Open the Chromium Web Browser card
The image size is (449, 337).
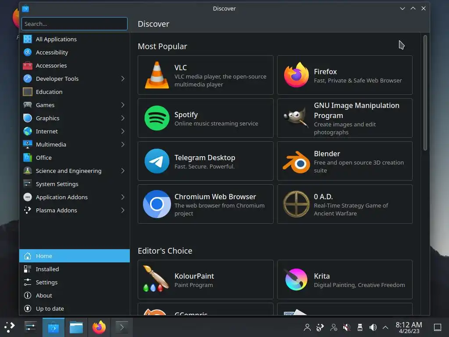tap(206, 204)
